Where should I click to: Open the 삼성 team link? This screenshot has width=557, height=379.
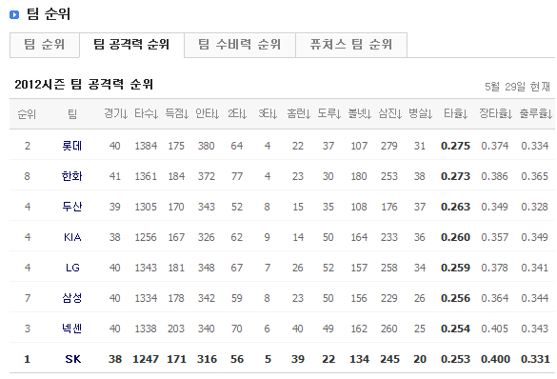[72, 298]
